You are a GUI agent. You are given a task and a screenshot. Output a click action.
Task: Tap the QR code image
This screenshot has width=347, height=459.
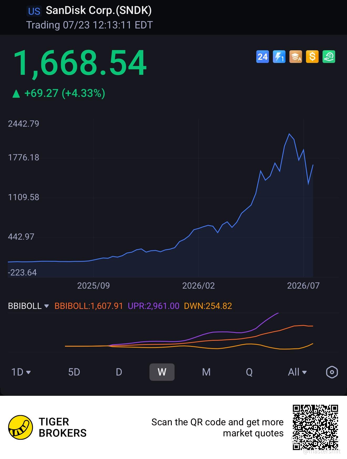[x=315, y=427]
